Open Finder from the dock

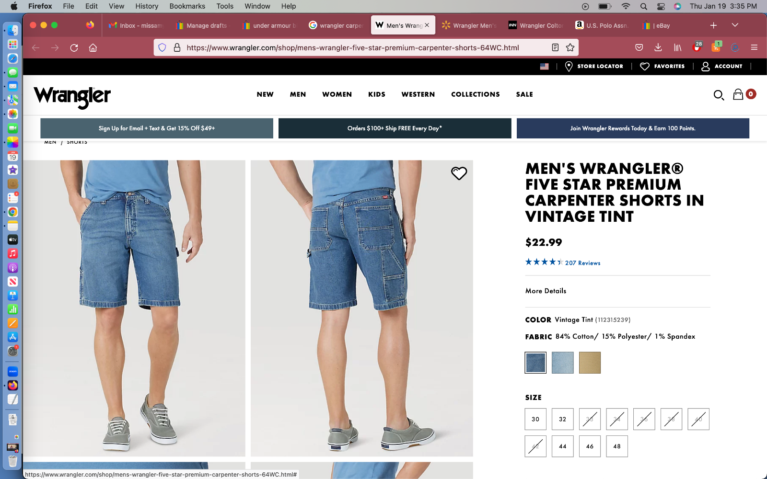tap(13, 30)
